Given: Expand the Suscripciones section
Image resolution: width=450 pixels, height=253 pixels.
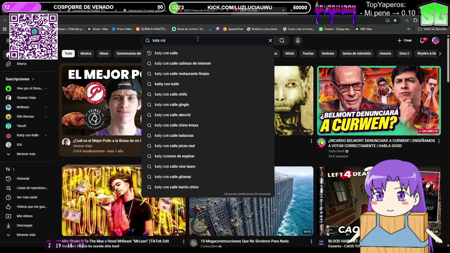Looking at the screenshot, I should click(20, 79).
